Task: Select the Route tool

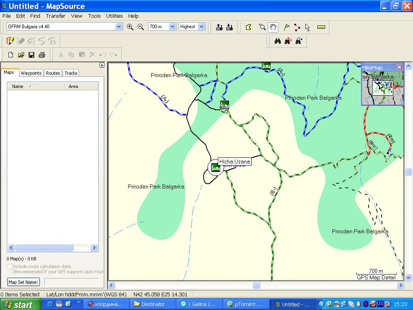Action: (x=297, y=27)
